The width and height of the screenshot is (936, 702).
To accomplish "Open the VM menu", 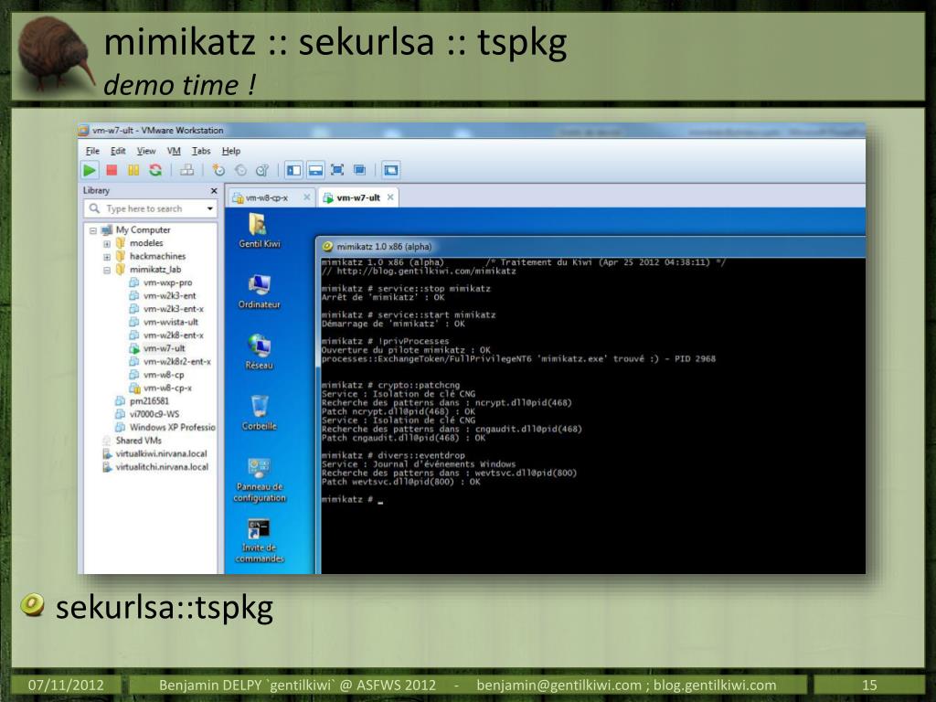I will click(x=174, y=151).
